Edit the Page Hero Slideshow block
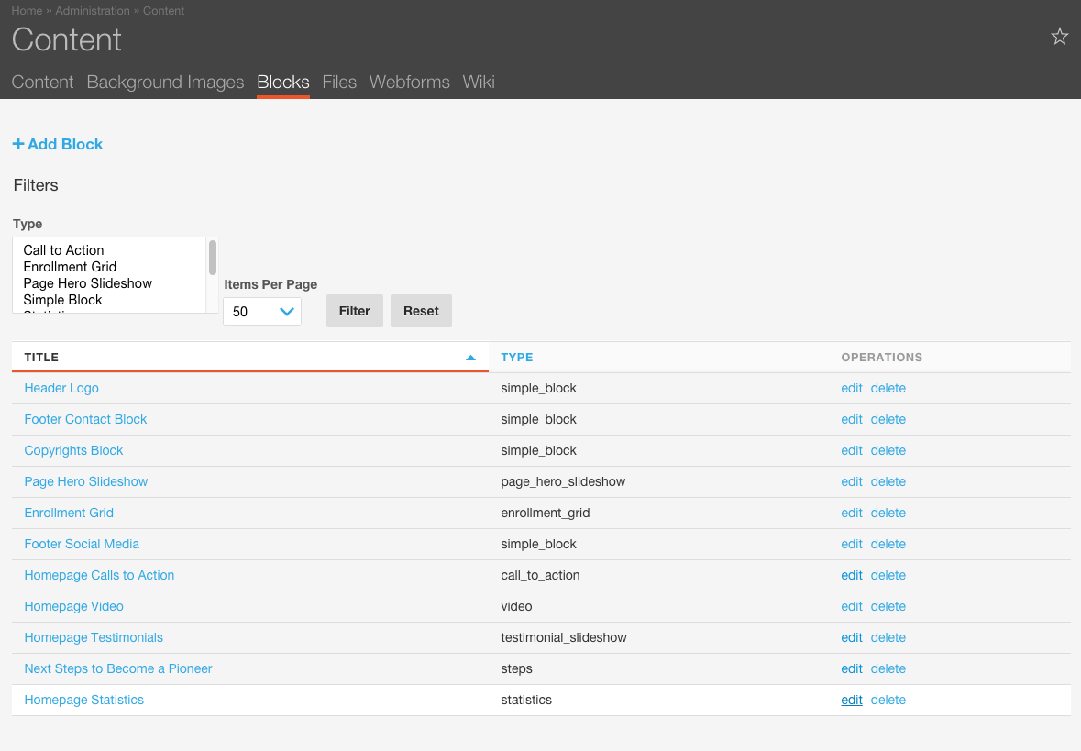The image size is (1081, 751). (852, 481)
